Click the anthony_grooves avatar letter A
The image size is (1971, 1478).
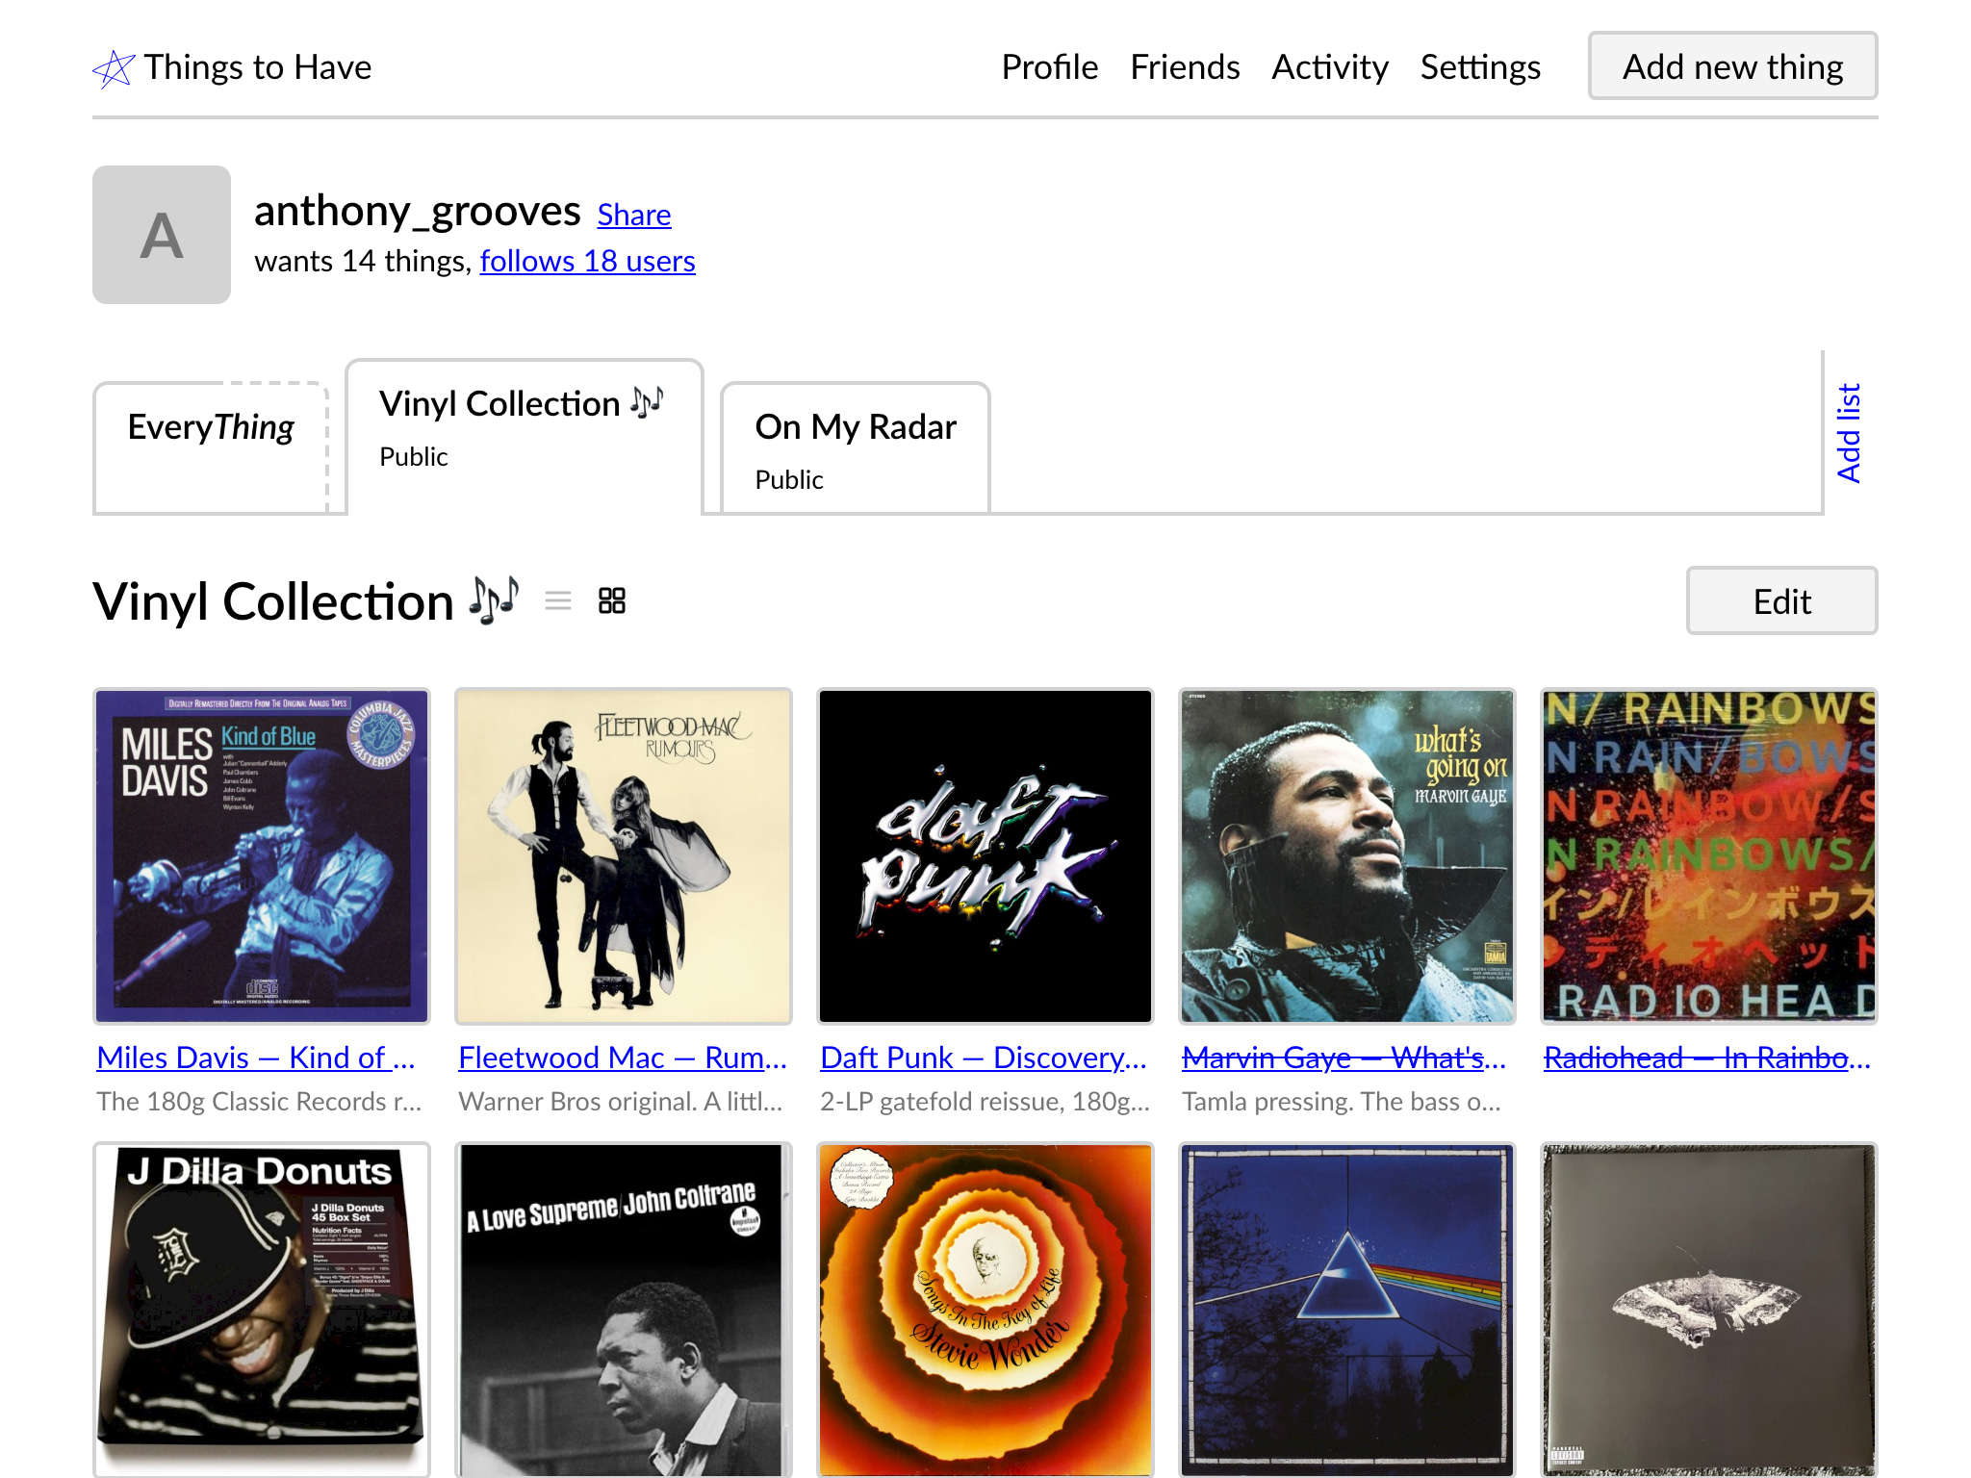point(162,235)
